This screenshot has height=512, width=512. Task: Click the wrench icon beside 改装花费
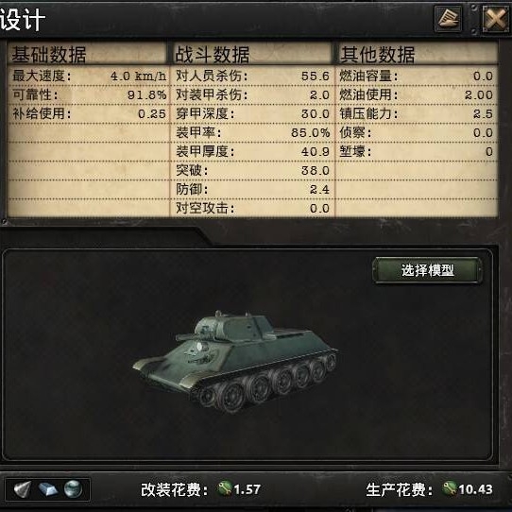tap(225, 488)
